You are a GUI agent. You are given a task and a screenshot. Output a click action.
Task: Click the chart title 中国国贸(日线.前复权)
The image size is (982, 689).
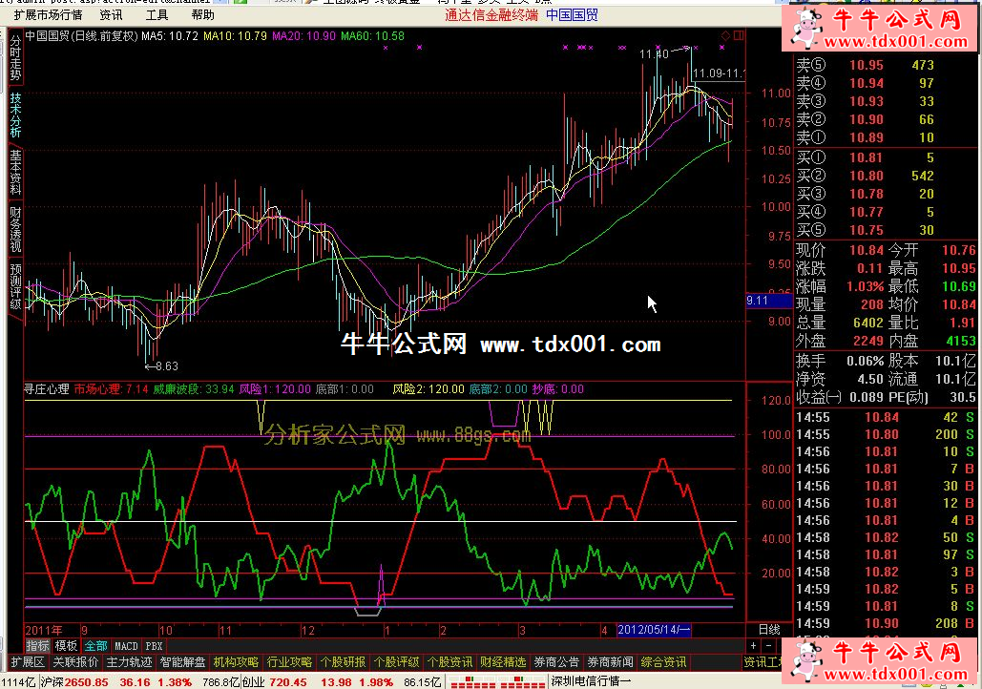tap(81, 36)
